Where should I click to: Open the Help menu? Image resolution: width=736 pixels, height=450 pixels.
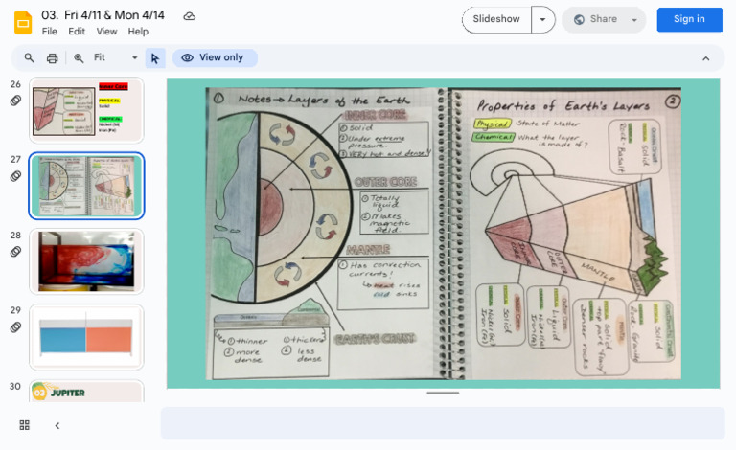pos(138,32)
